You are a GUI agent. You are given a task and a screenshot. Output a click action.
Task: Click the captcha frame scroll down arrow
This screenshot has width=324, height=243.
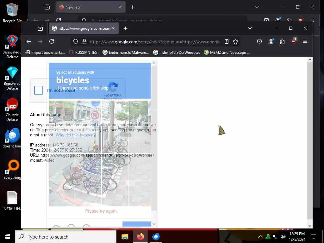154,224
